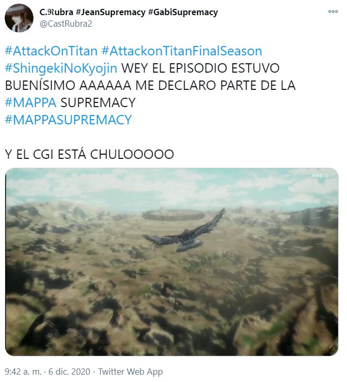Click the display name C.Rubra
The width and height of the screenshot is (347, 382).
click(56, 12)
